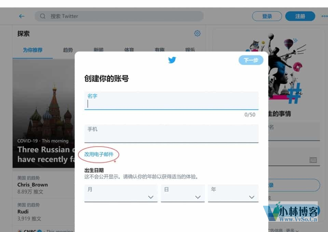Click the back arrow icon
Screen dimensions: 328x232
(22, 16)
